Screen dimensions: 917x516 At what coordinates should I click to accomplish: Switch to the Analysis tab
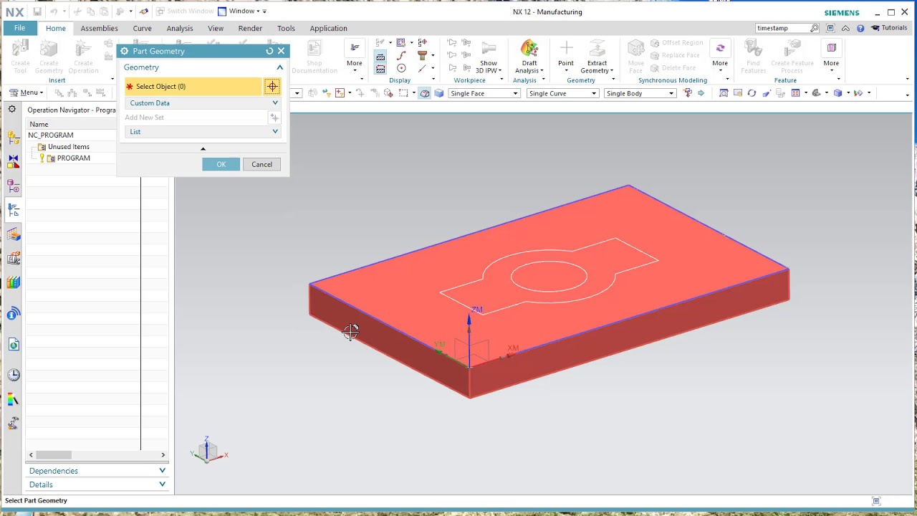tap(180, 28)
